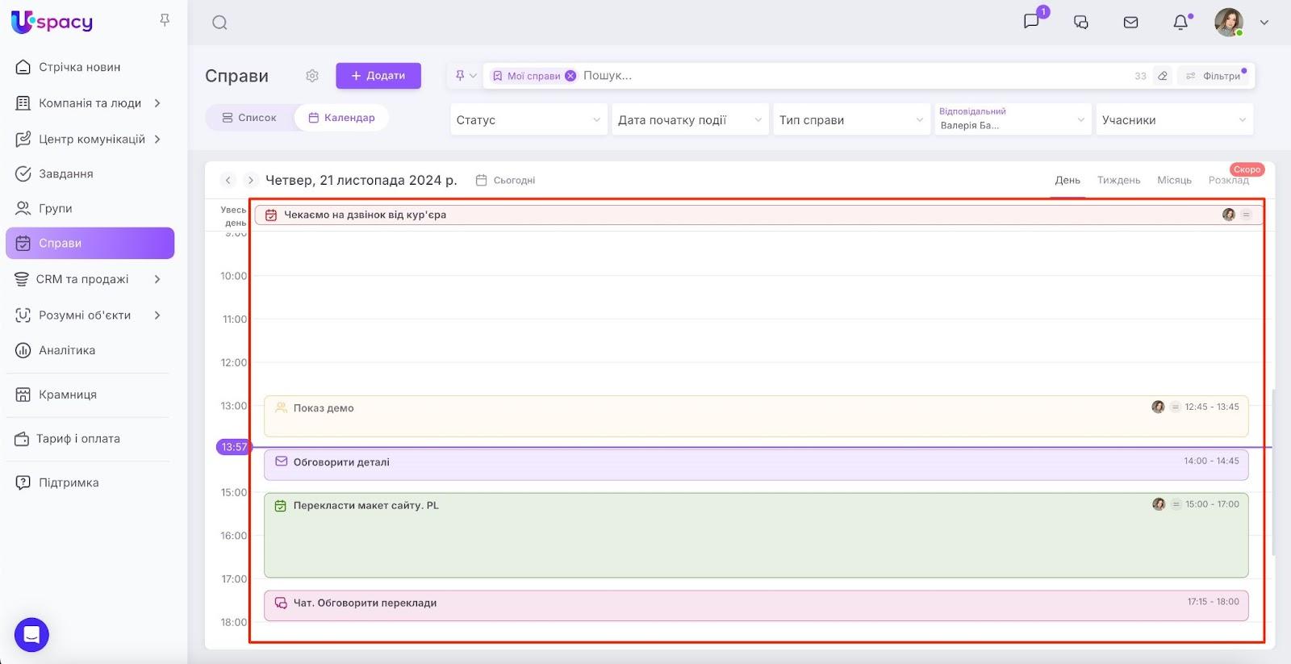Open the notifications bell icon
This screenshot has height=664, width=1291.
click(x=1180, y=23)
